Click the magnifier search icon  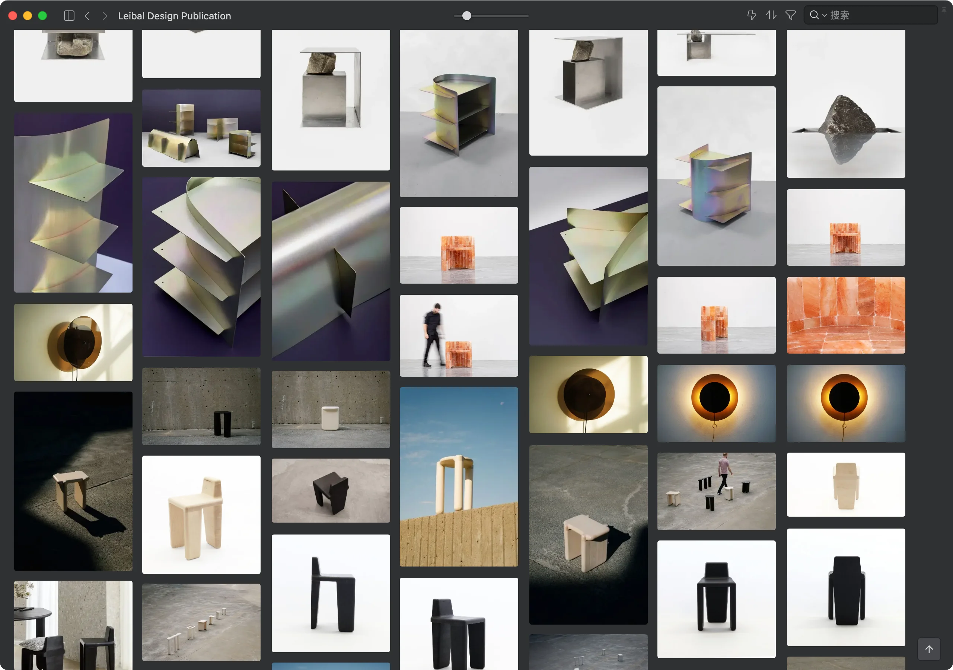[814, 15]
